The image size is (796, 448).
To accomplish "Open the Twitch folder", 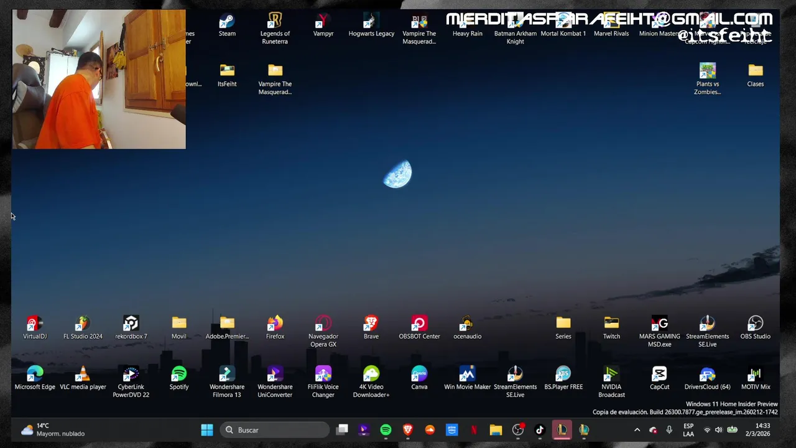I will point(611,328).
